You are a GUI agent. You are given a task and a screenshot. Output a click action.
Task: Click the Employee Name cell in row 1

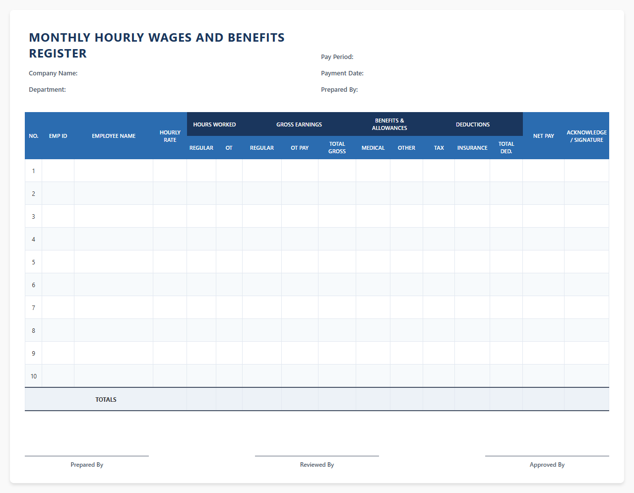[x=114, y=171]
